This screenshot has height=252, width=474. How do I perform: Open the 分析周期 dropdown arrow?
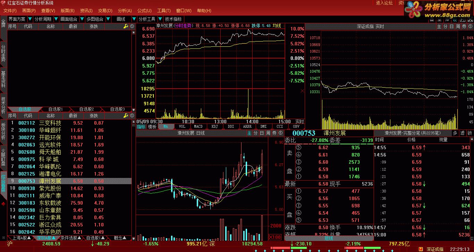[x=56, y=19]
